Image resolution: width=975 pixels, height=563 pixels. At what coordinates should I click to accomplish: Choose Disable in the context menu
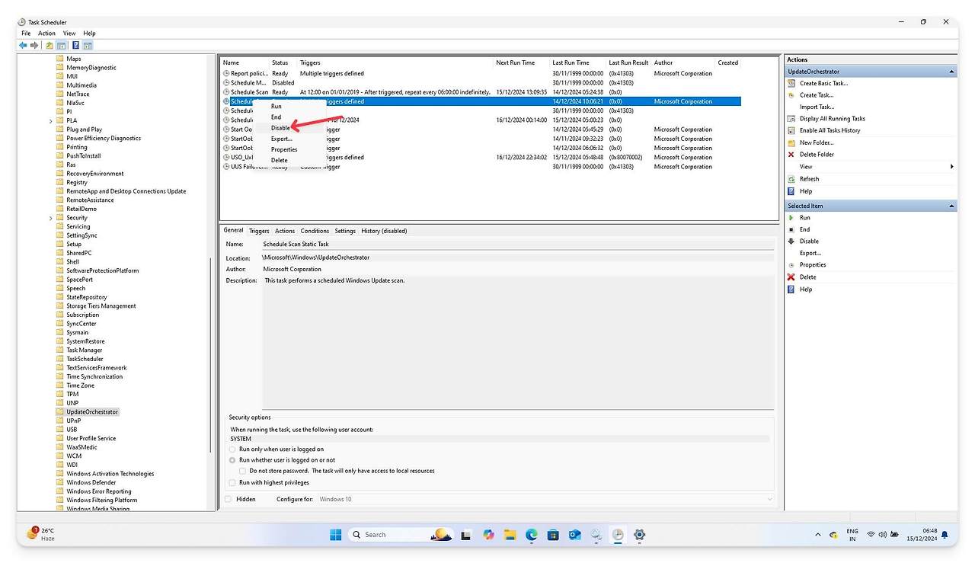(280, 128)
